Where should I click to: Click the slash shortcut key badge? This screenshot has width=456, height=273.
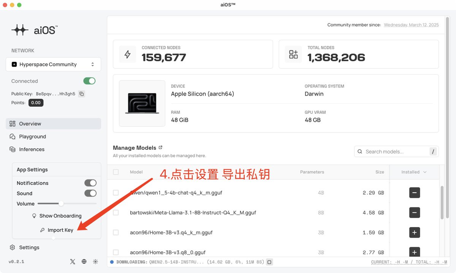pos(433,152)
